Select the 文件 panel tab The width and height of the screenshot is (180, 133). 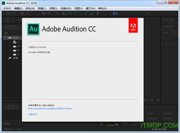(x=7, y=20)
